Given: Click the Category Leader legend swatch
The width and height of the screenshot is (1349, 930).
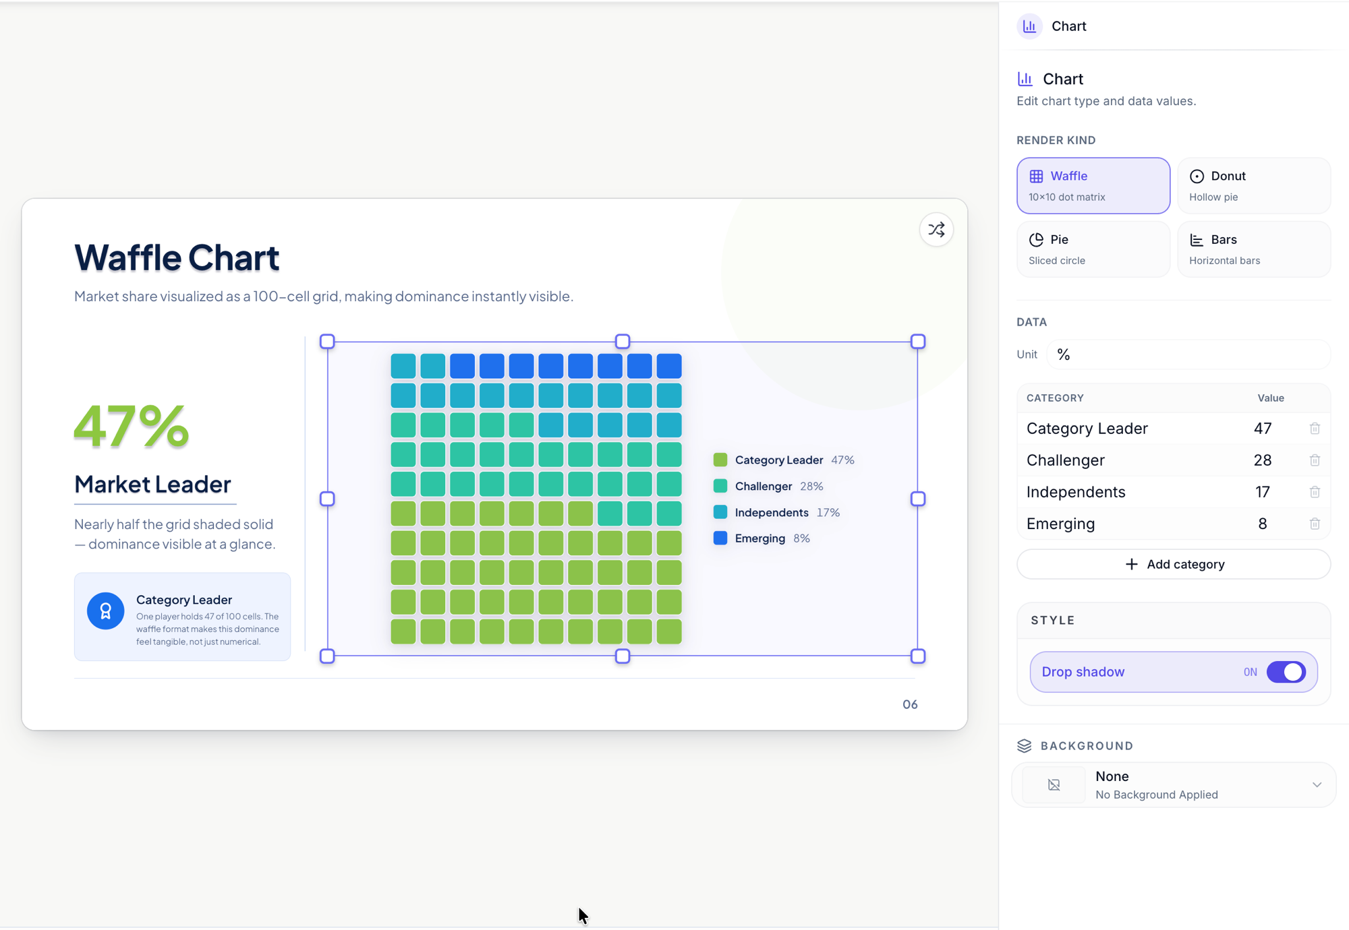Looking at the screenshot, I should pyautogui.click(x=720, y=460).
